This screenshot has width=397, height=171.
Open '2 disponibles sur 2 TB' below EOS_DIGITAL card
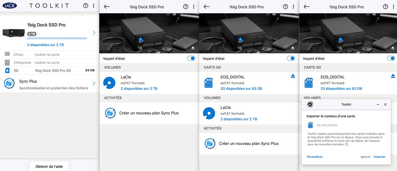pyautogui.click(x=239, y=119)
